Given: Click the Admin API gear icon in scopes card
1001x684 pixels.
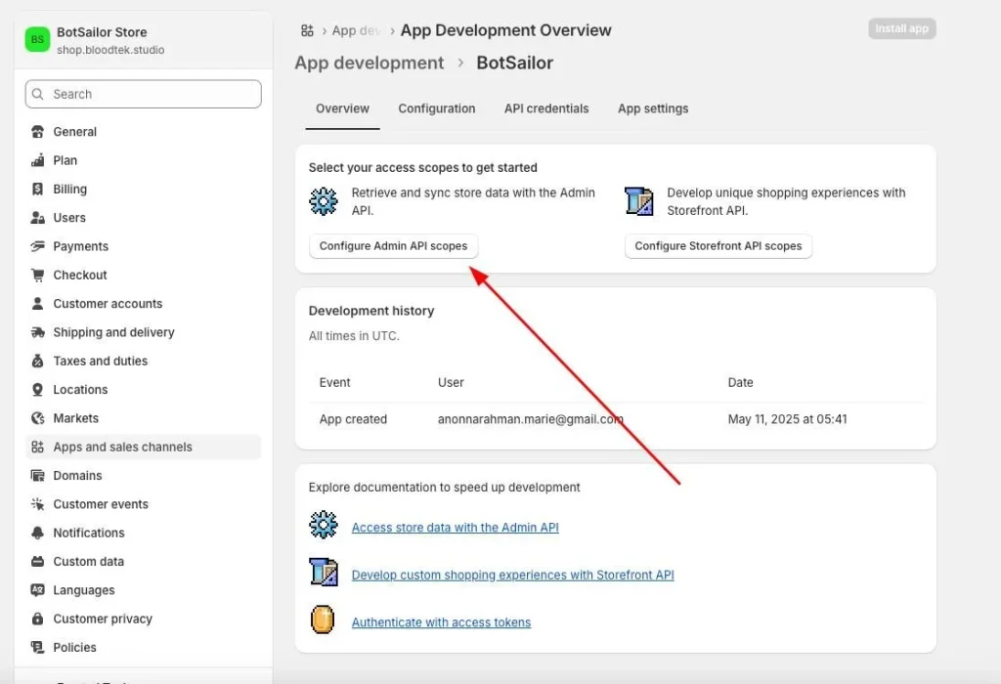Looking at the screenshot, I should pyautogui.click(x=324, y=201).
